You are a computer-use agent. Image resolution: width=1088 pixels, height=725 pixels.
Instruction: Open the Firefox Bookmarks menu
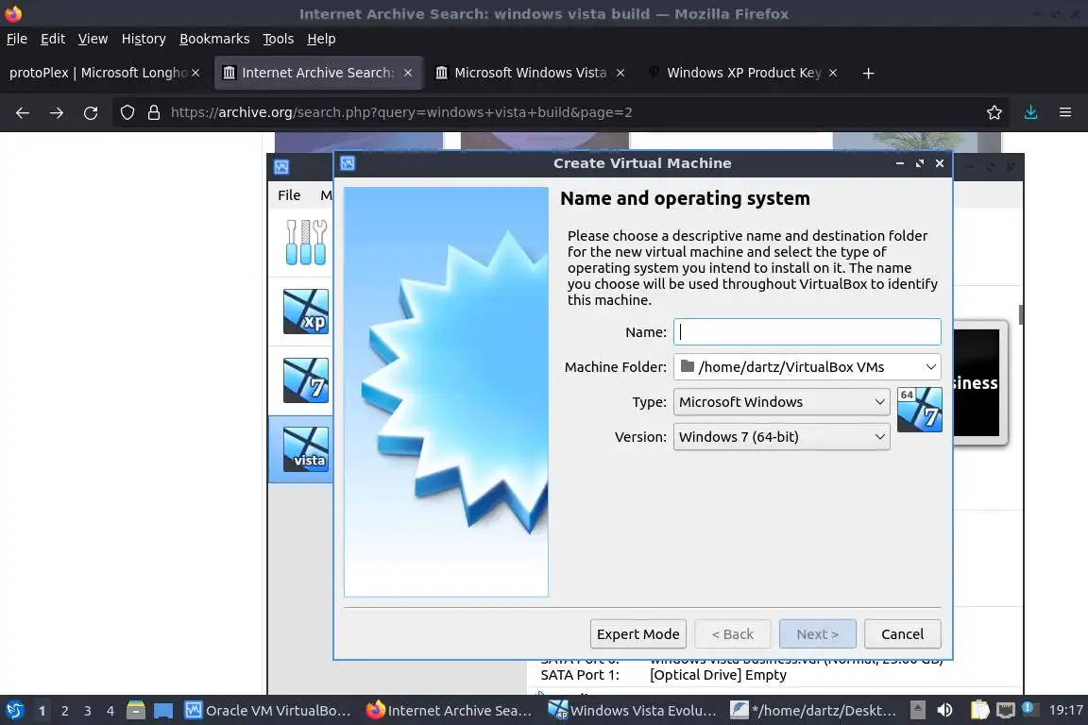(214, 39)
